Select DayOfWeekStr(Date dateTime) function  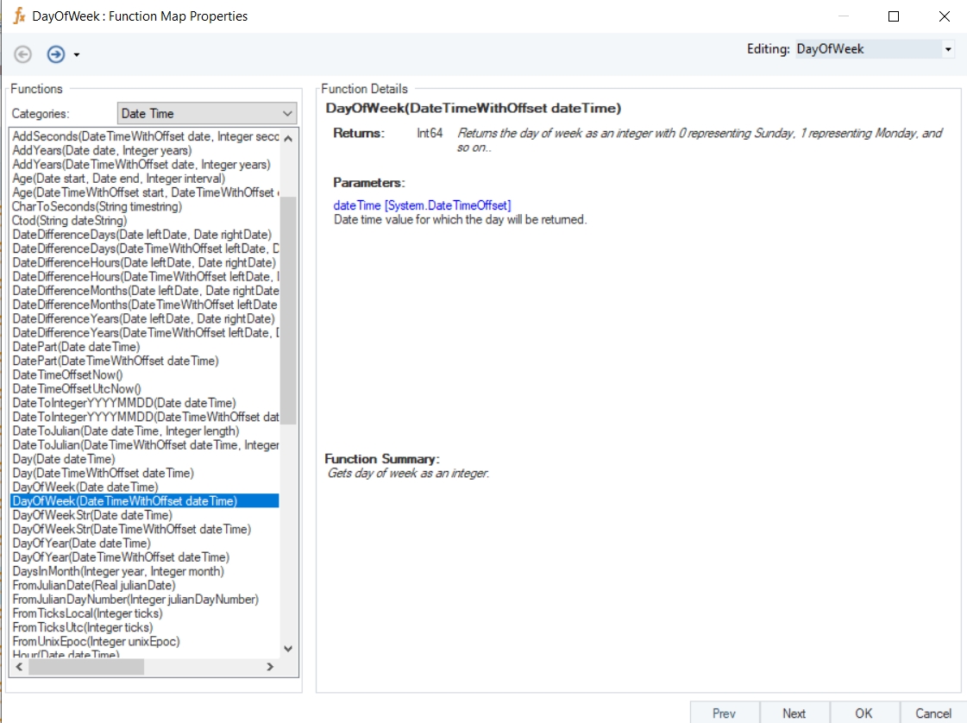click(92, 515)
